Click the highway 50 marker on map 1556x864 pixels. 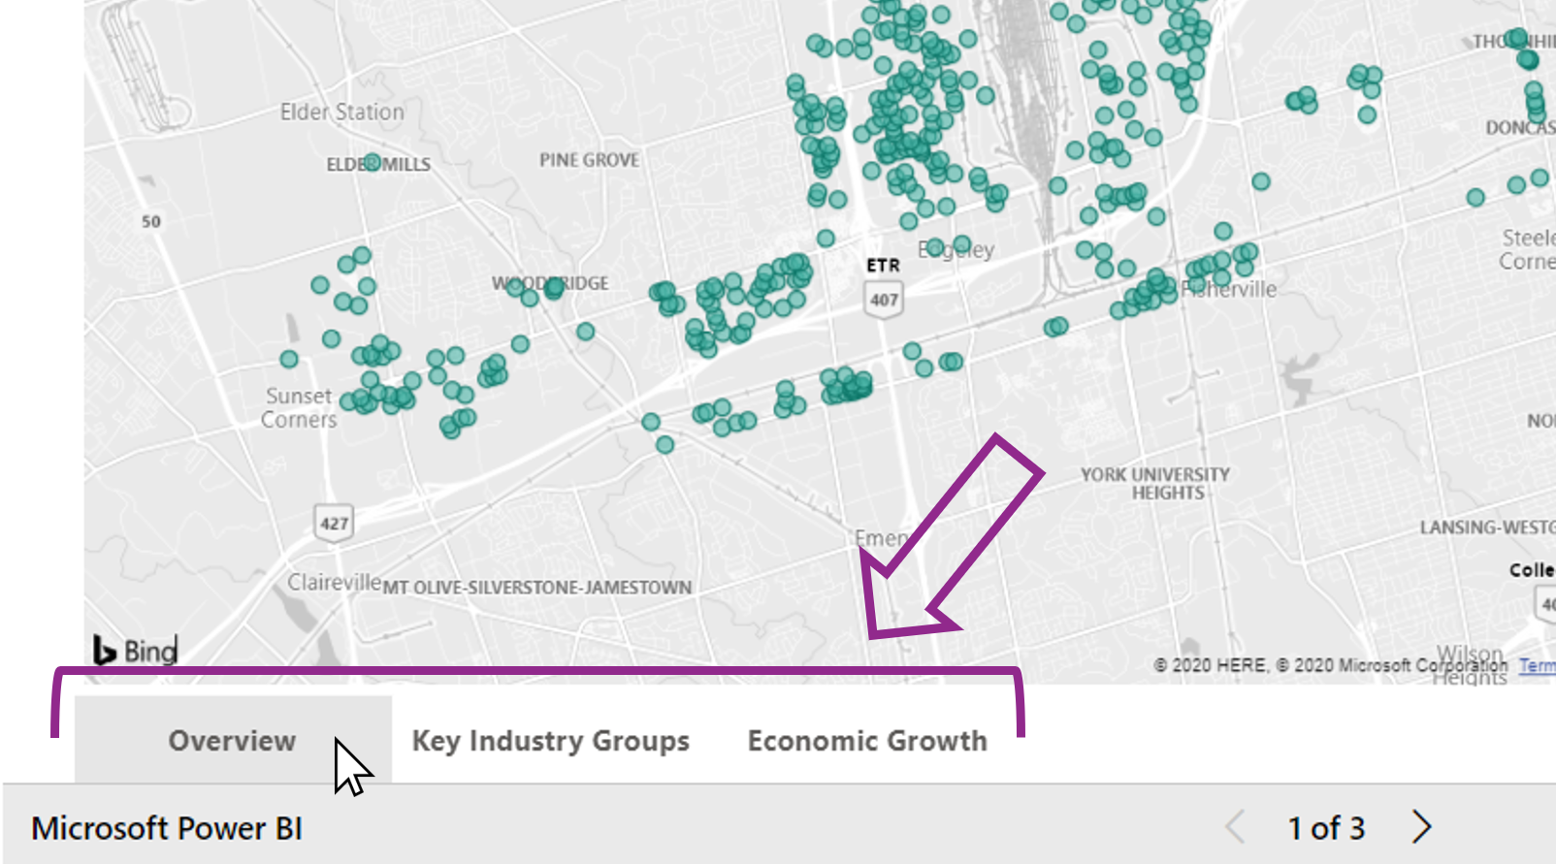pyautogui.click(x=150, y=221)
